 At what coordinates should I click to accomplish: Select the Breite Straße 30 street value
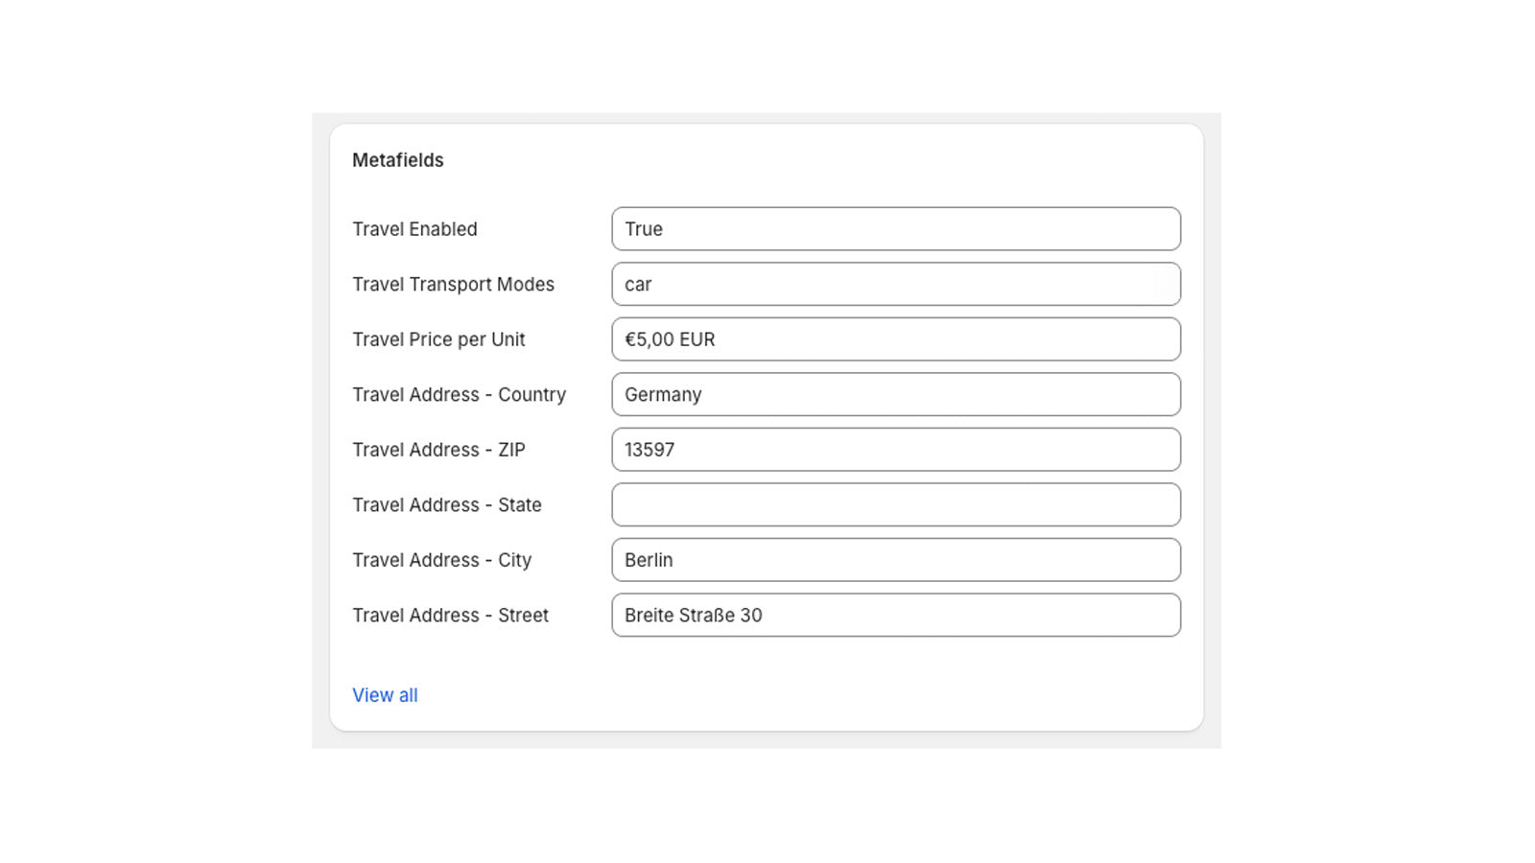693,615
